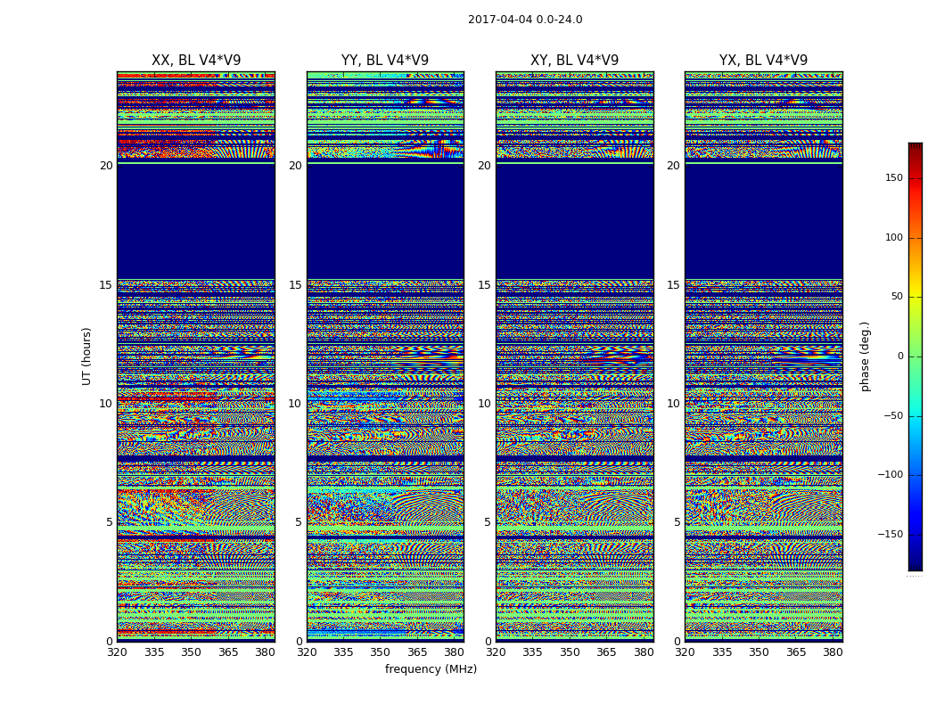Screen dimensions: 936x713
Task: Select the 'YX, BL V4*V9' panel title
Action: coord(763,61)
